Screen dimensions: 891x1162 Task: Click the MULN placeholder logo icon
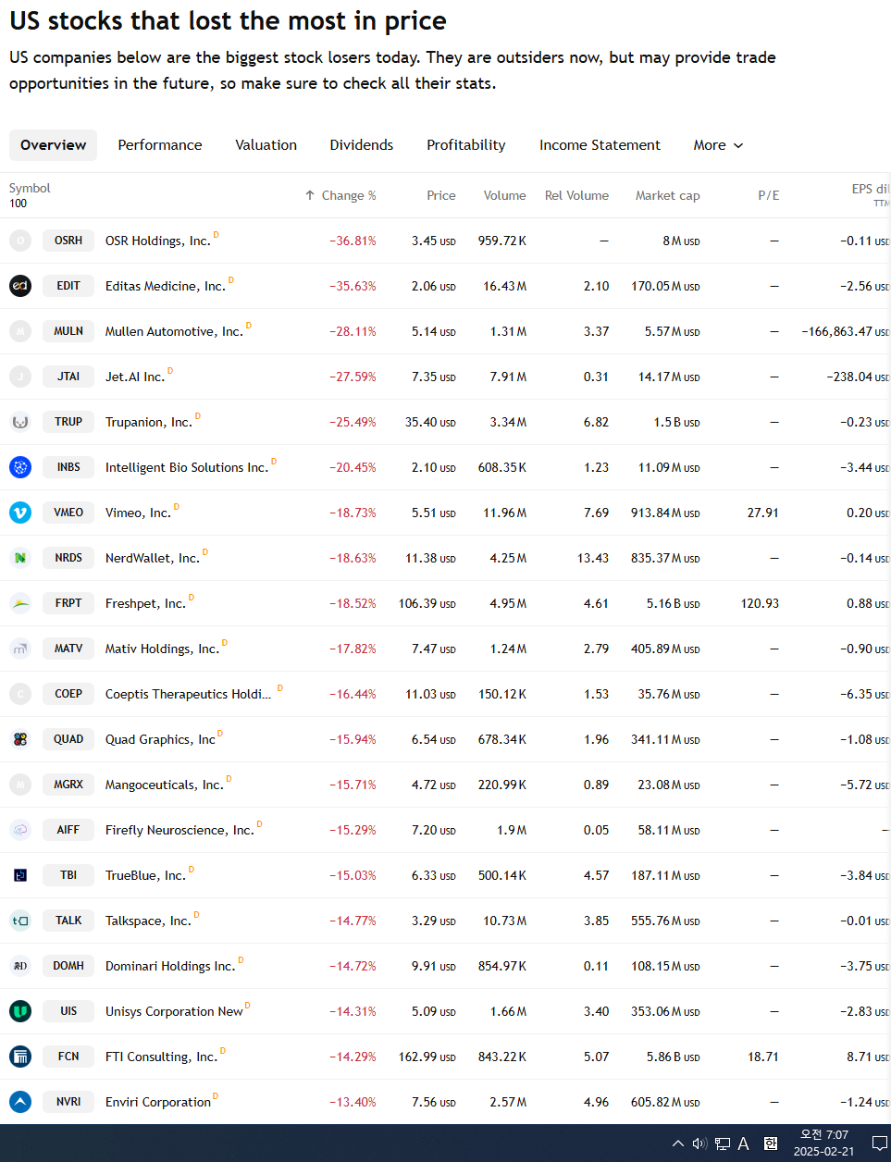coord(20,331)
